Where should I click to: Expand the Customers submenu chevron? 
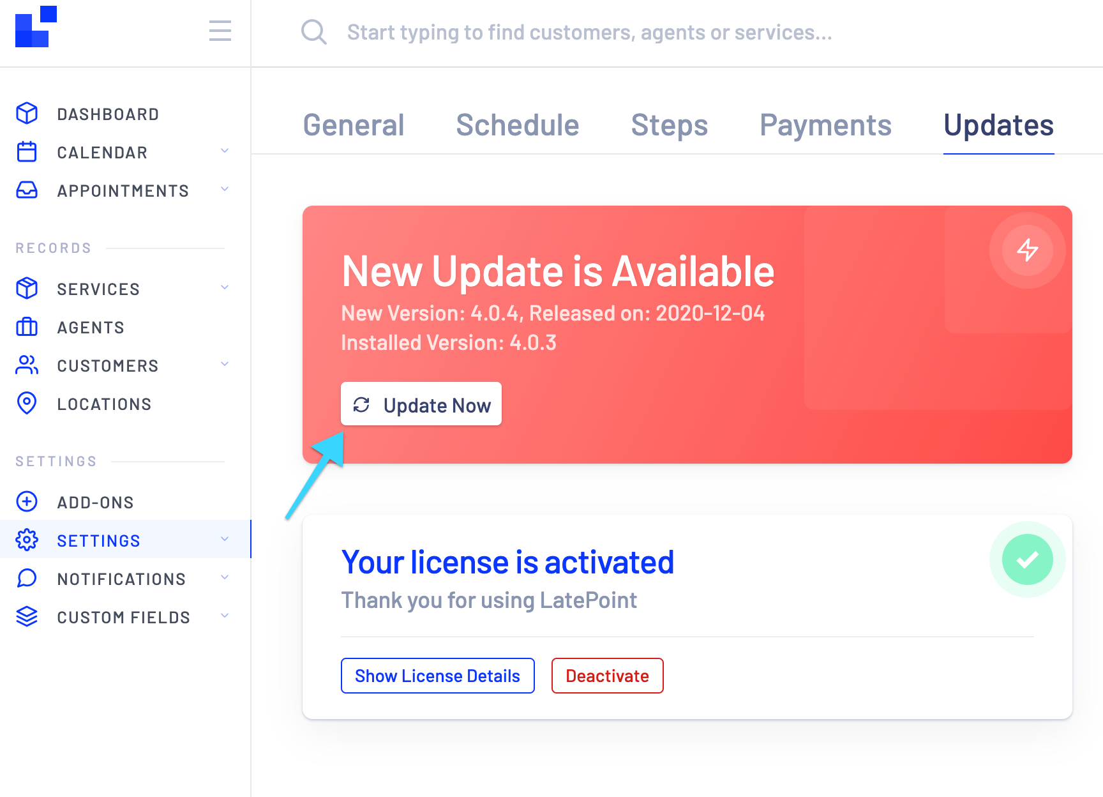click(224, 364)
